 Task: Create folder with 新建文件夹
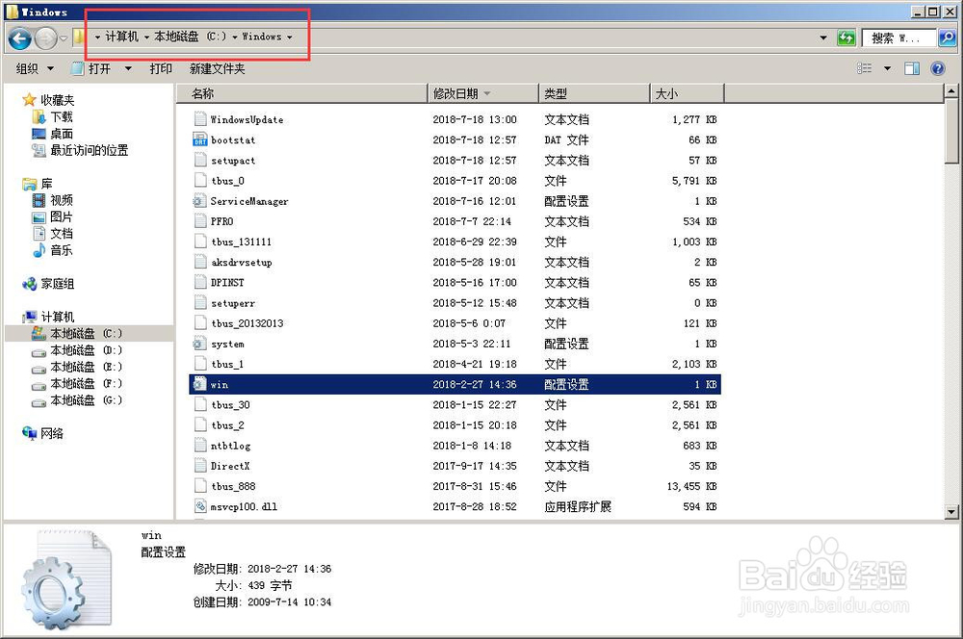click(217, 68)
